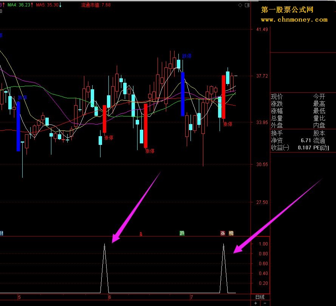
Task: Switch period via 日线 button
Action: 260,297
